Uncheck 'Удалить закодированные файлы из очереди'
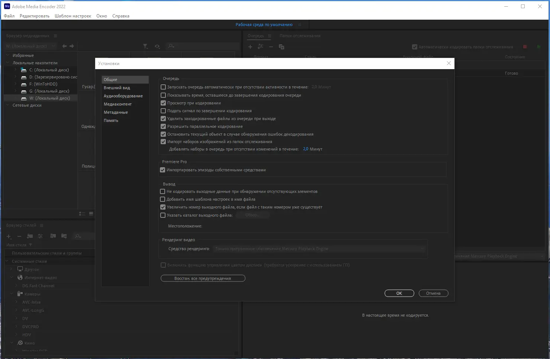The image size is (550, 359). 163,119
